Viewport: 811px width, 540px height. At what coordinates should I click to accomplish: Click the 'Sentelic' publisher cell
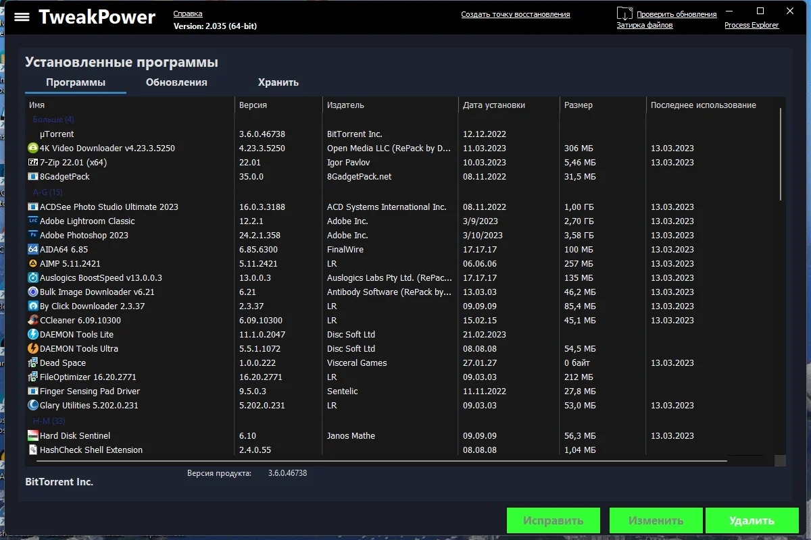tap(343, 391)
